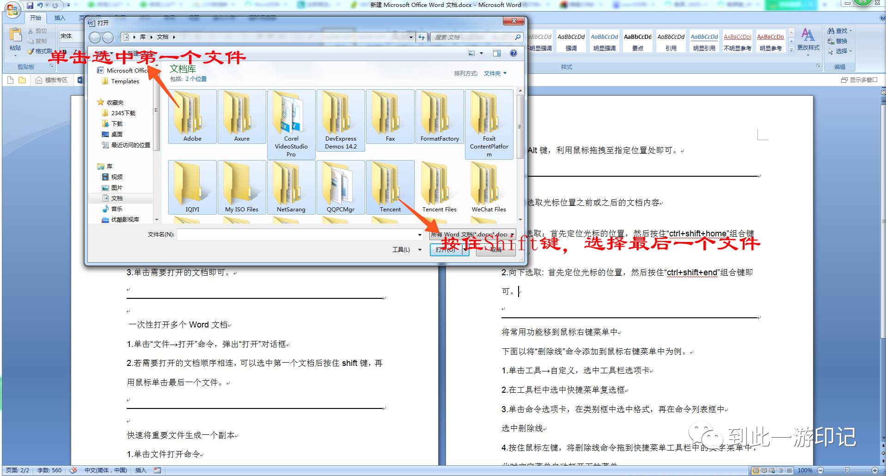Open the Customize Quick Access Toolbar arrow

[68, 5]
